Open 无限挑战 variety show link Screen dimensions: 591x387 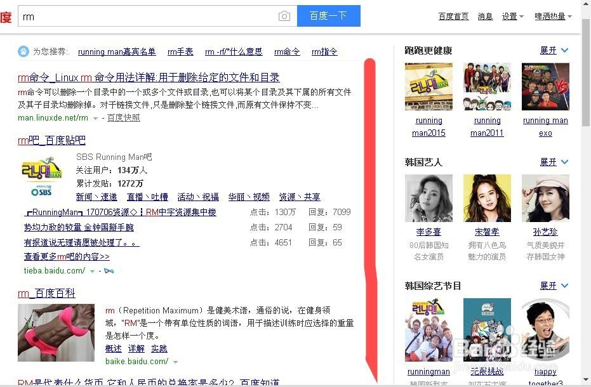(487, 372)
